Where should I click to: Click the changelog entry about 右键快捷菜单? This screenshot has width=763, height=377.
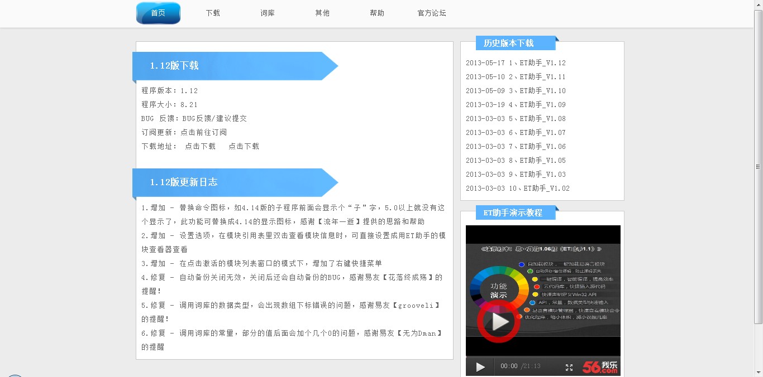pyautogui.click(x=262, y=264)
